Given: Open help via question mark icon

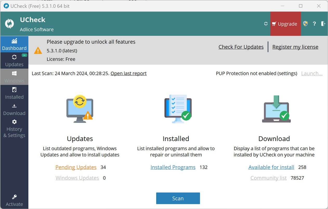Looking at the screenshot, I should pyautogui.click(x=314, y=24).
